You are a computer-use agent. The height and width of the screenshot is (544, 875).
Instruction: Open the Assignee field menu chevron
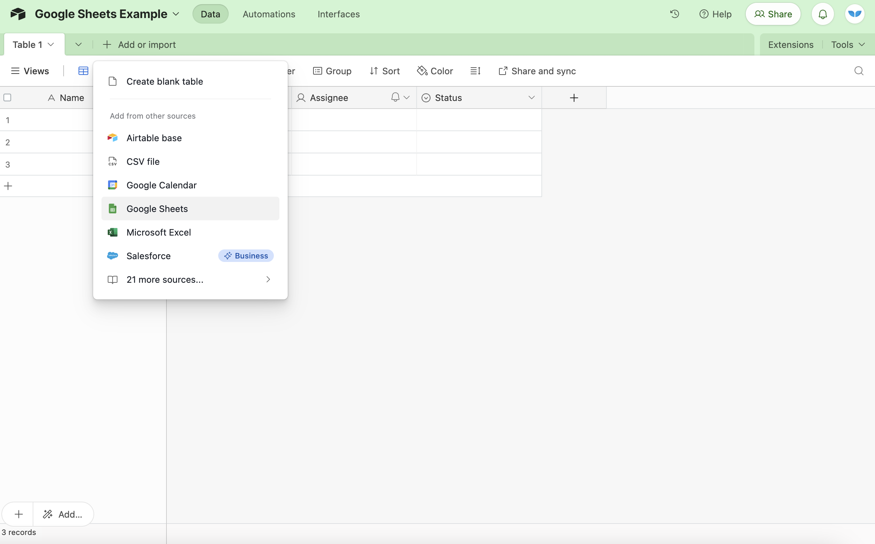click(x=407, y=97)
